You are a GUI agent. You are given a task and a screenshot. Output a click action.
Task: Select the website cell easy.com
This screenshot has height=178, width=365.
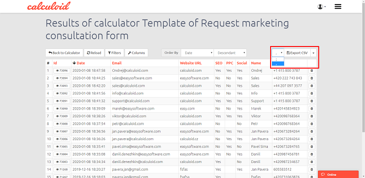click(187, 109)
